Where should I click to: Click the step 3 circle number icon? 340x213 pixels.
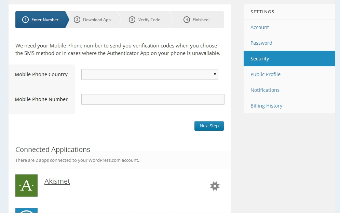(x=132, y=20)
